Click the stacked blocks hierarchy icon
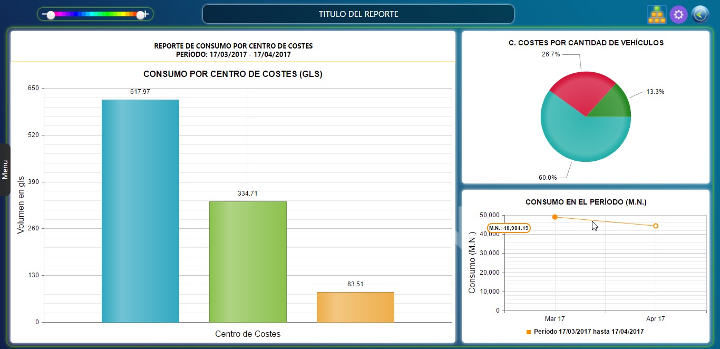The width and height of the screenshot is (720, 349). tap(657, 14)
